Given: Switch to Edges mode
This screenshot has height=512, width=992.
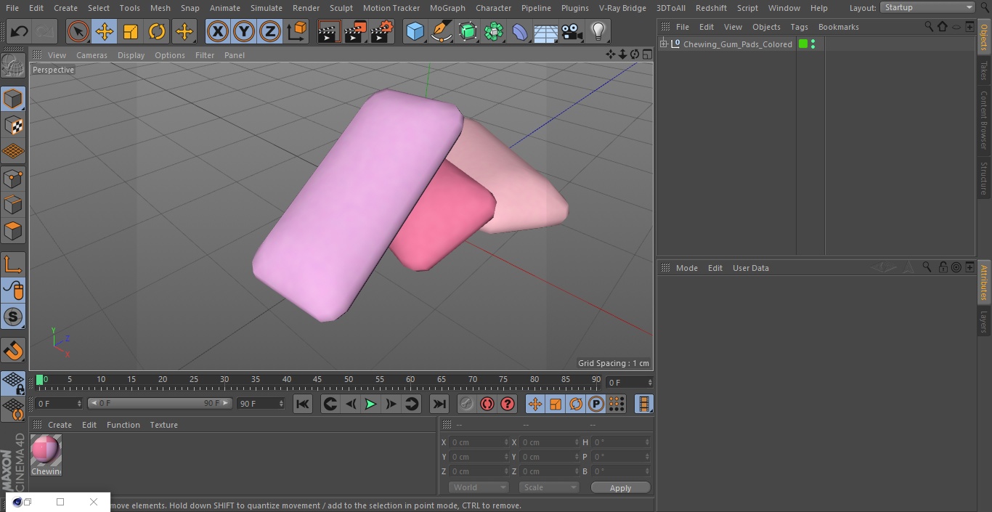Looking at the screenshot, I should pos(13,204).
